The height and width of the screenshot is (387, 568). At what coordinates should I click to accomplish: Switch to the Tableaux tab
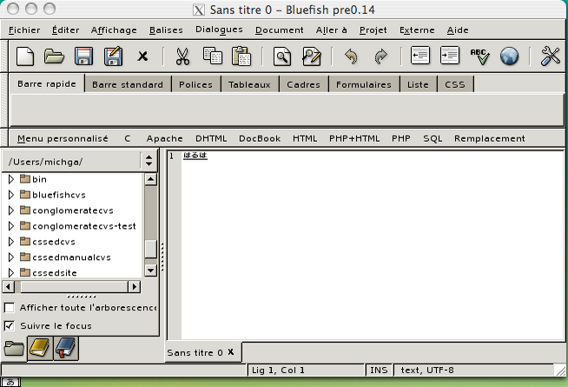point(249,84)
